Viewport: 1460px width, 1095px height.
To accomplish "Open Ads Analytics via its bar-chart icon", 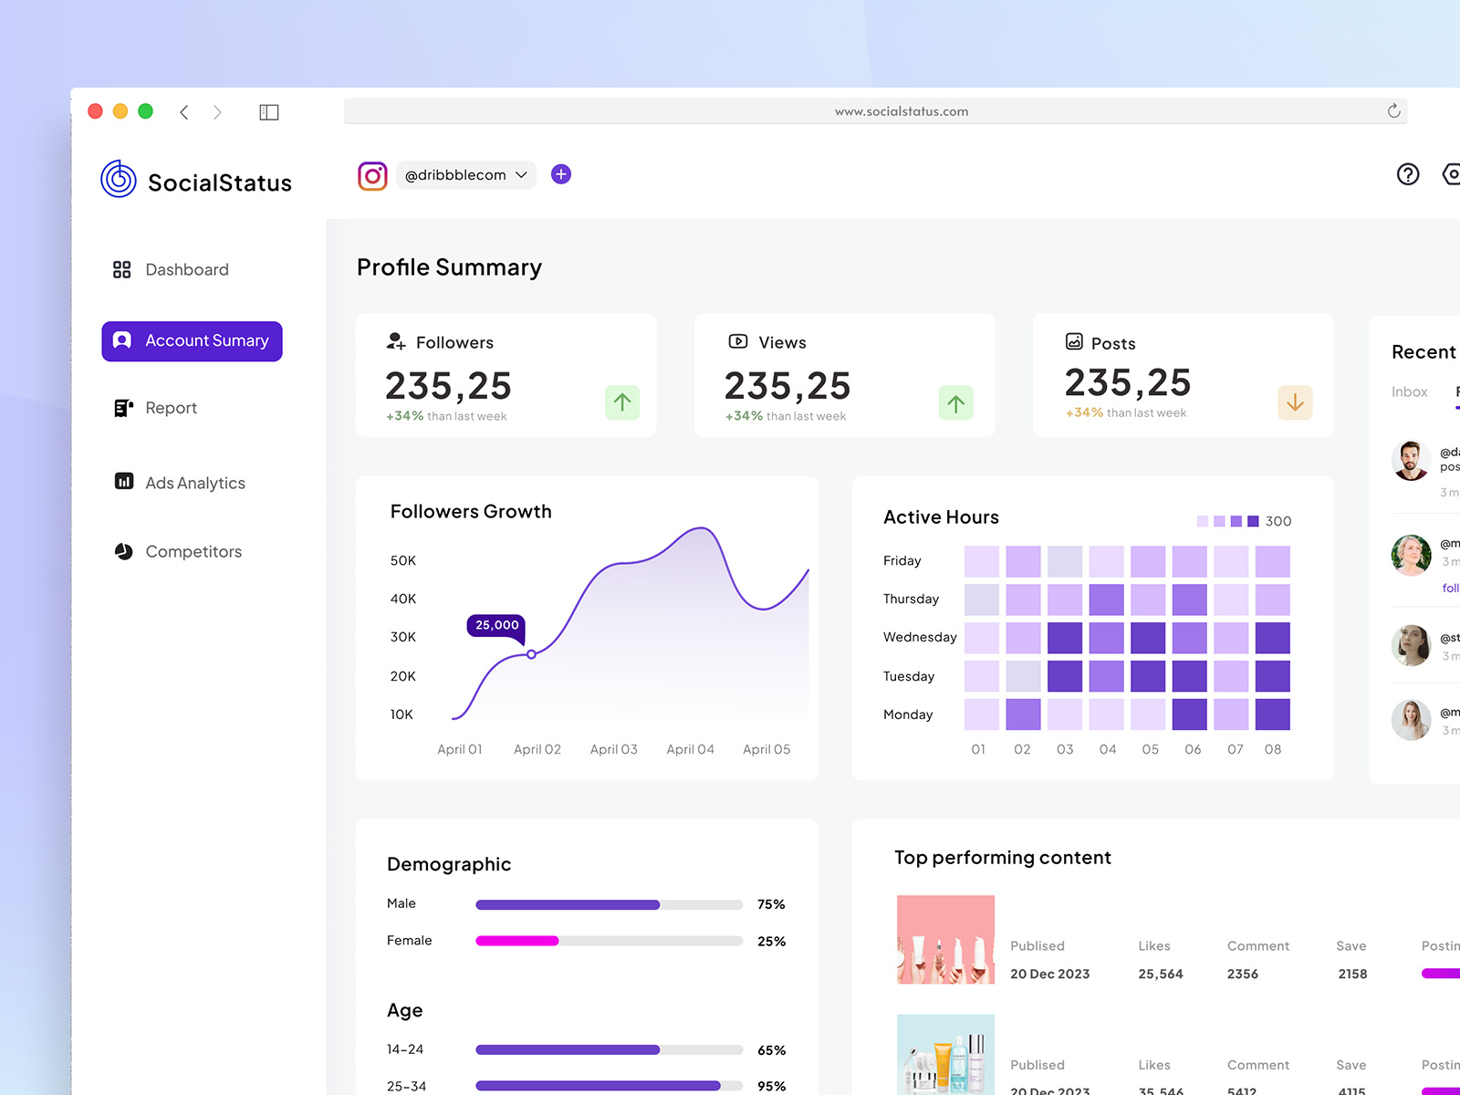I will click(123, 483).
